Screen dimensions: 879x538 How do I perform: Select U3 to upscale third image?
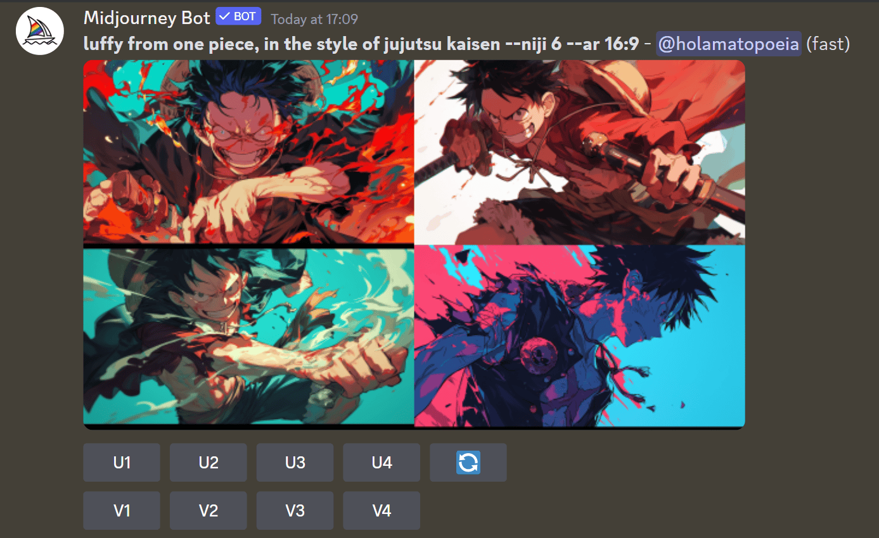point(295,463)
